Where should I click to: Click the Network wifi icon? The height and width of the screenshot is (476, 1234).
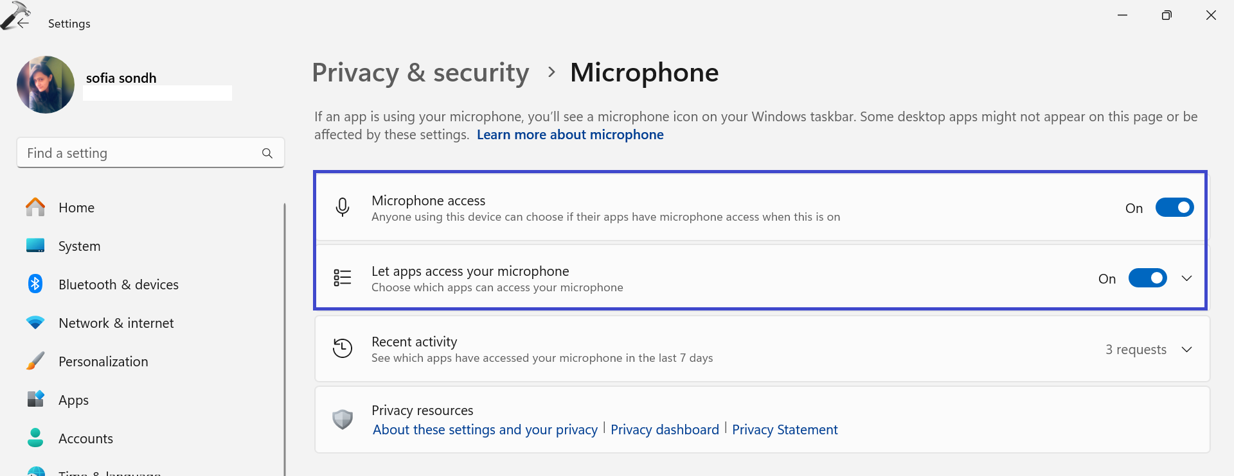35,323
